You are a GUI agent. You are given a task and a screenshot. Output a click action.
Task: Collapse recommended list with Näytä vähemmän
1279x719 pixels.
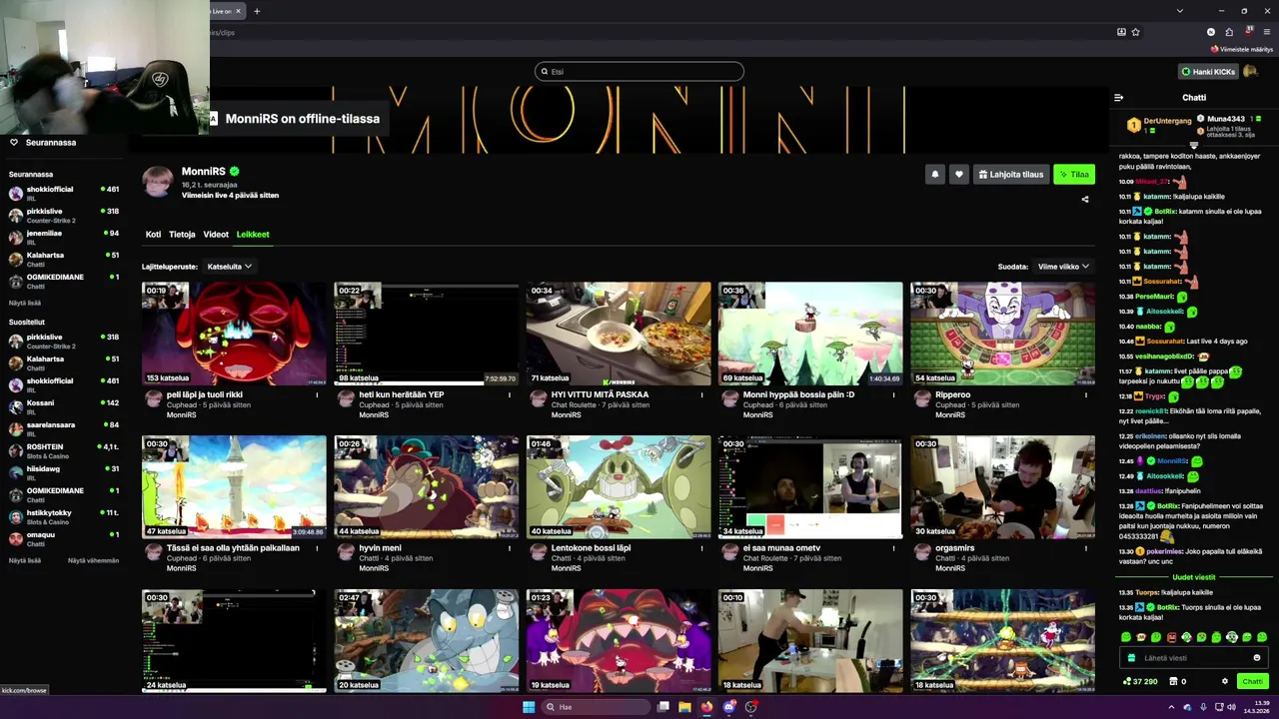[x=93, y=560]
